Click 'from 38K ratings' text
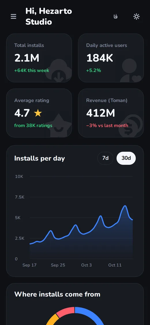Image resolution: width=150 pixels, height=325 pixels. pyautogui.click(x=33, y=125)
